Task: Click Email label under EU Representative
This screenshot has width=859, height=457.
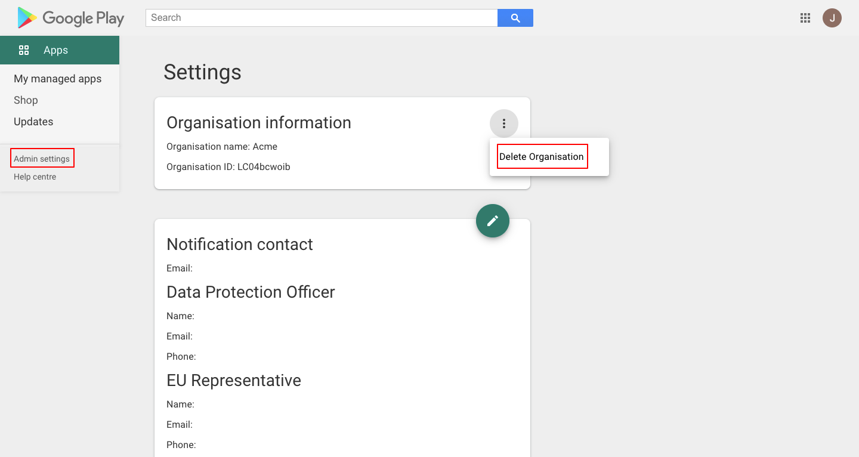Action: click(180, 425)
